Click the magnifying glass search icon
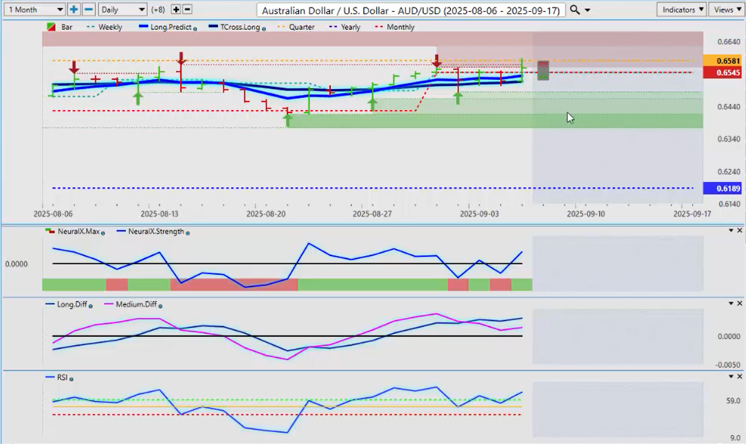The height and width of the screenshot is (444, 746). tap(574, 10)
